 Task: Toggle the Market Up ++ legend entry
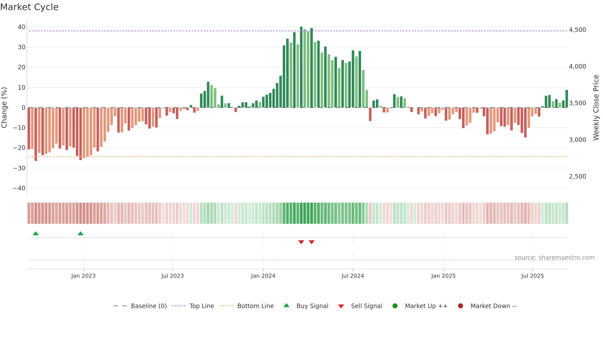[420, 306]
